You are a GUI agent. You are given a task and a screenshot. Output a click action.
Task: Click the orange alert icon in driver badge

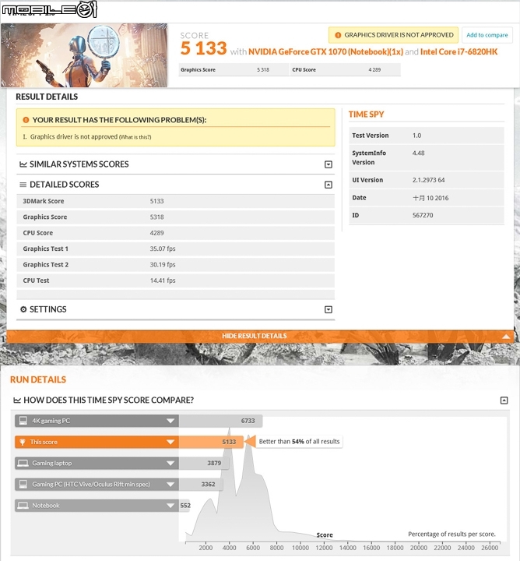click(338, 35)
